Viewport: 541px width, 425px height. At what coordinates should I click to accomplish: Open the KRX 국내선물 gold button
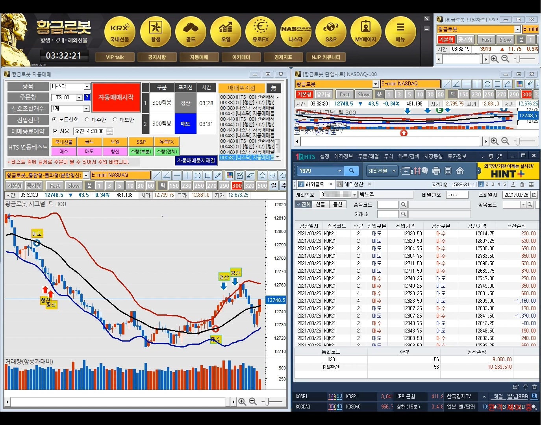[120, 32]
